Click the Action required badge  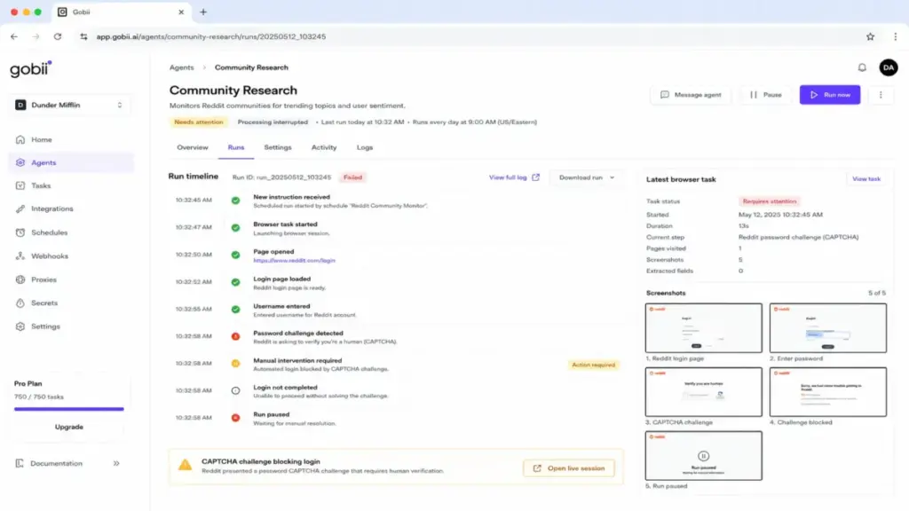tap(593, 365)
